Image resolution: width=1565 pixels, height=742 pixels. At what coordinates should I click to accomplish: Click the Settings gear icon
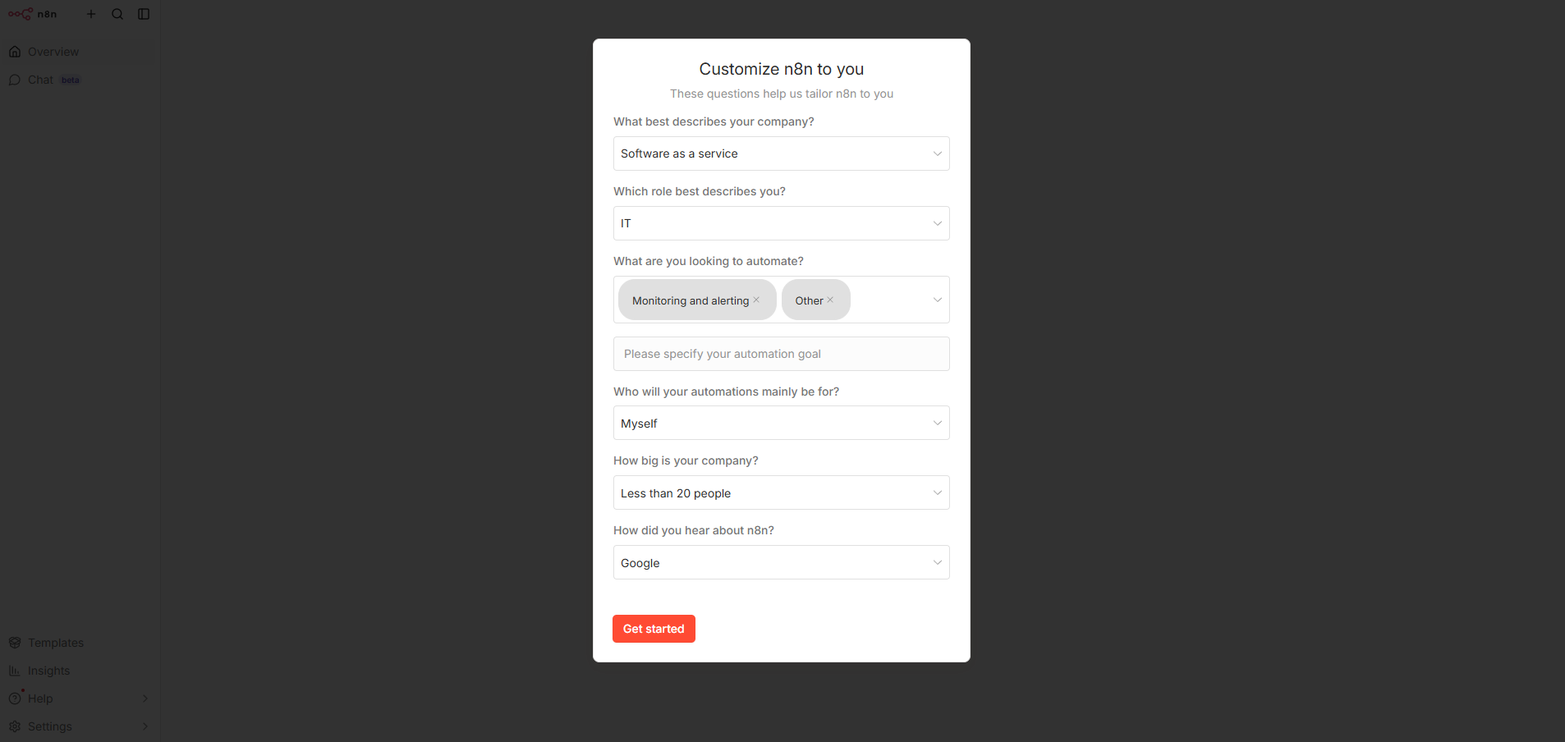pyautogui.click(x=15, y=726)
